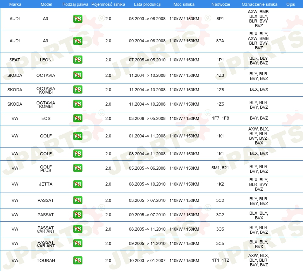
Task: Click the Moc silnika column header
Action: [184, 3]
